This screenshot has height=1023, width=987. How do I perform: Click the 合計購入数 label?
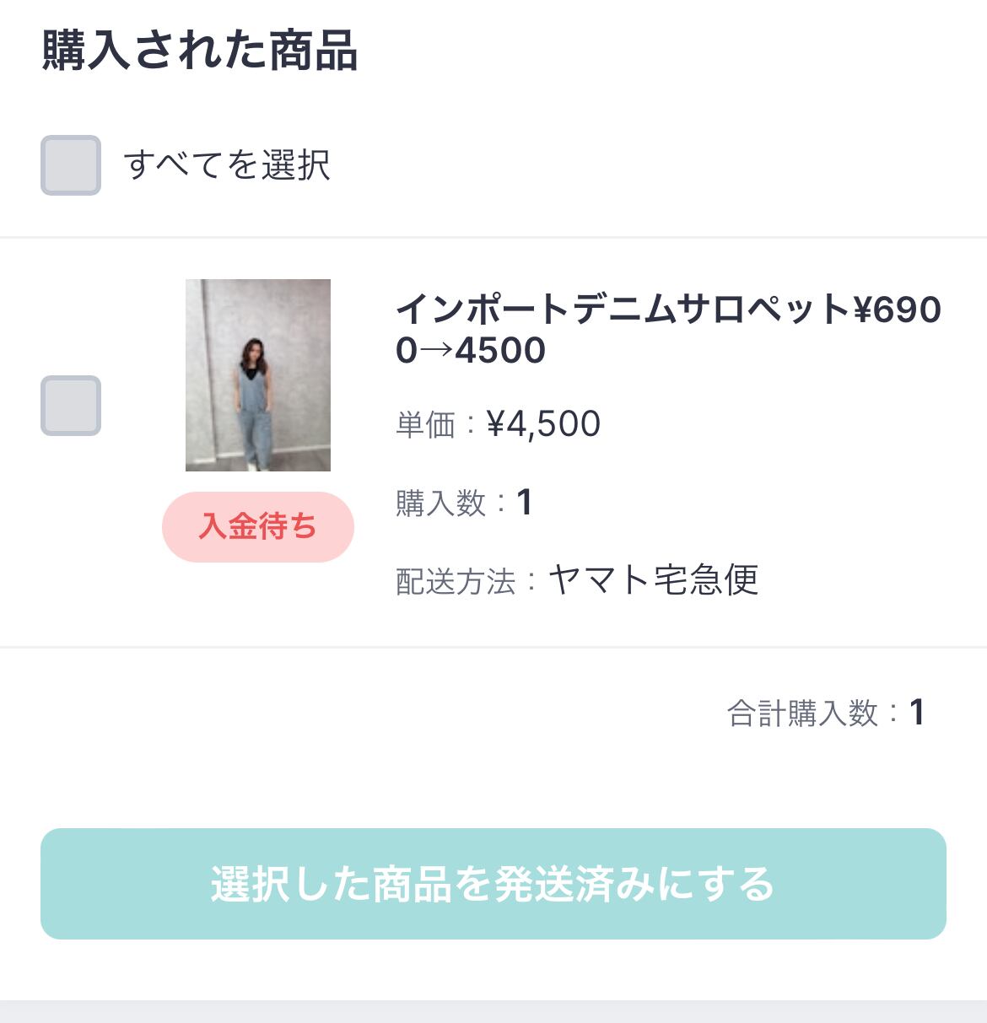point(802,713)
